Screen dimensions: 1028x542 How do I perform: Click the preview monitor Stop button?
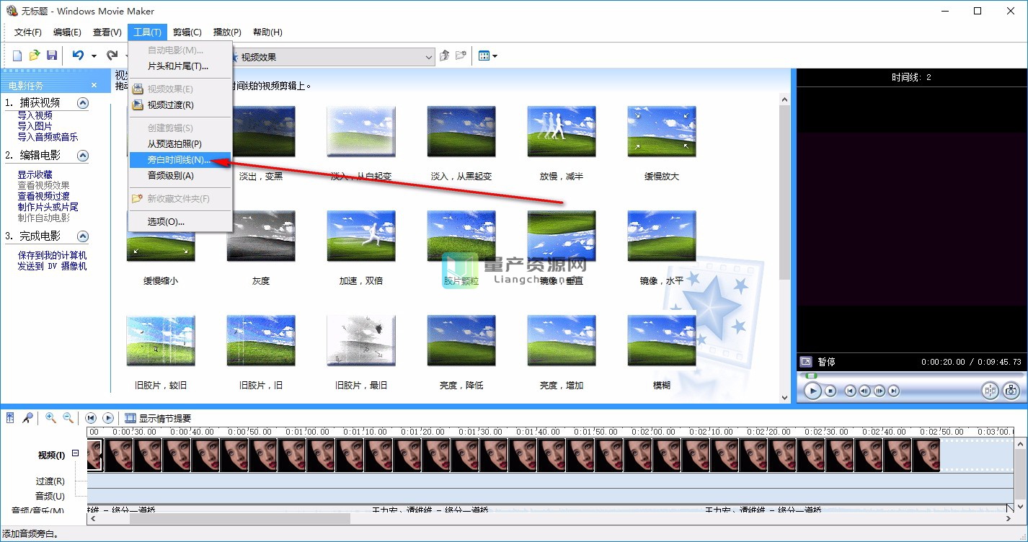point(830,391)
